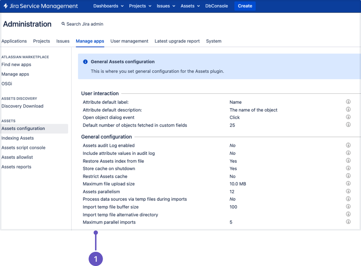Open the Dashboards dropdown menu

pyautogui.click(x=108, y=6)
